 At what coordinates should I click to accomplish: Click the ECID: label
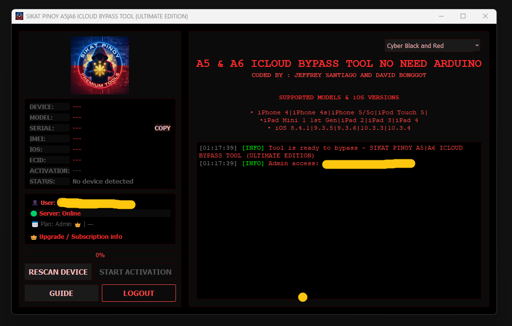tap(38, 160)
